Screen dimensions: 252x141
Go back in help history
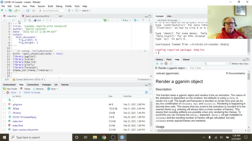157,64
